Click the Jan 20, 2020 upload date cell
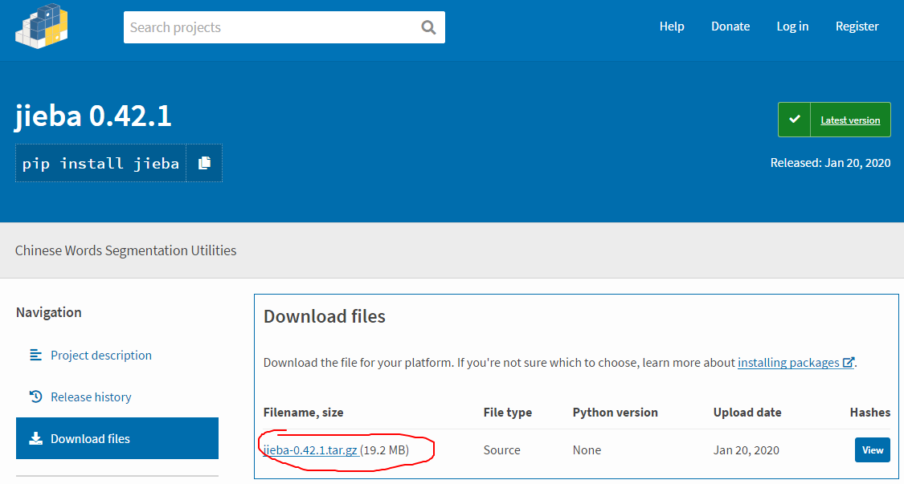 coord(746,450)
